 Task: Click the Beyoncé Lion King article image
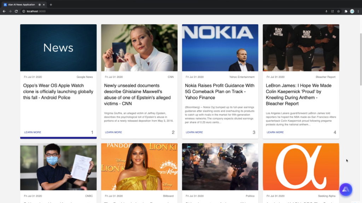point(139,167)
